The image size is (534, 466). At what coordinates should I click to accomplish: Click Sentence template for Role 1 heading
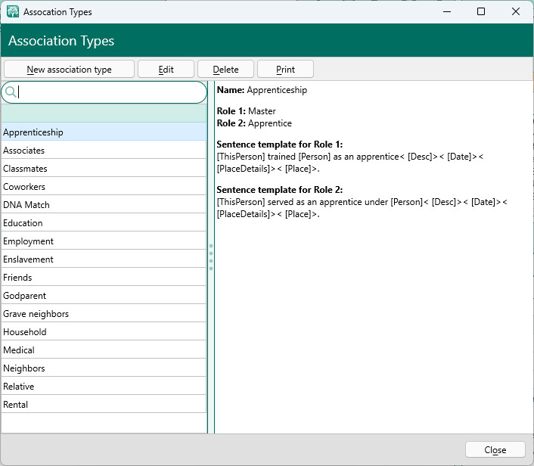(280, 144)
